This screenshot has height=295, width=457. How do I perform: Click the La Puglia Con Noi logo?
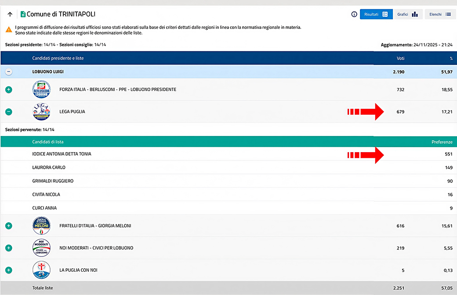41,270
